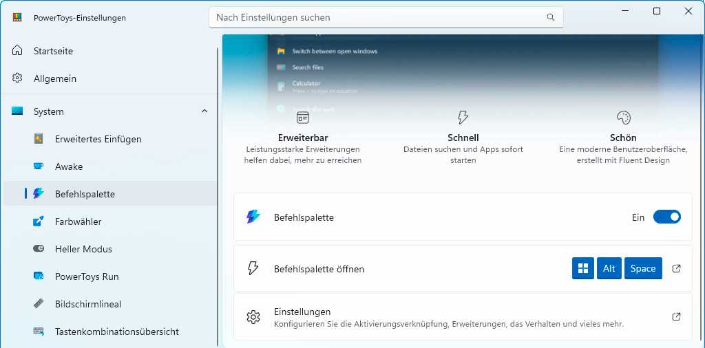
Task: Click the Startseite home icon
Action: point(17,50)
